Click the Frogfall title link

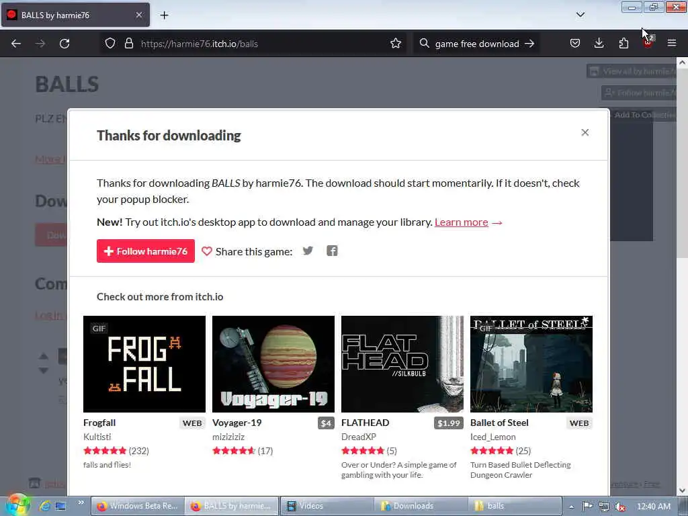click(99, 423)
